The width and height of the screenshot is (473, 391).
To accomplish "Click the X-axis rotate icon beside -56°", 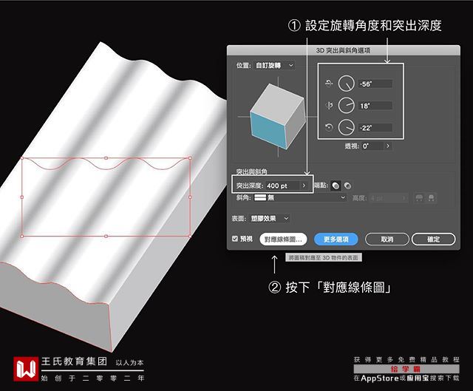I will click(329, 84).
